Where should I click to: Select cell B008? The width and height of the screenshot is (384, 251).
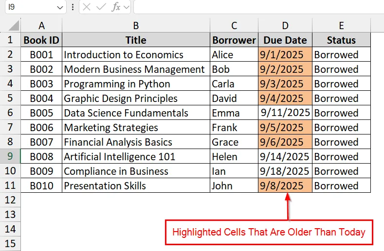[41, 156]
